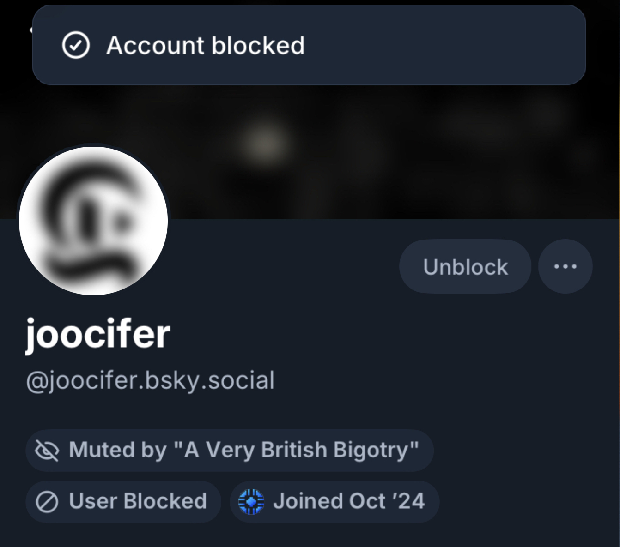Click the blocked circle-slash icon
The height and width of the screenshot is (547, 620).
47,502
